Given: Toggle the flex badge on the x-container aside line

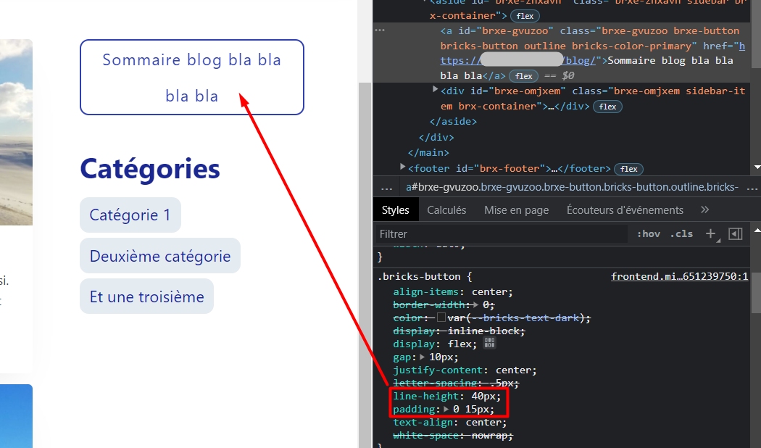Looking at the screenshot, I should 525,16.
